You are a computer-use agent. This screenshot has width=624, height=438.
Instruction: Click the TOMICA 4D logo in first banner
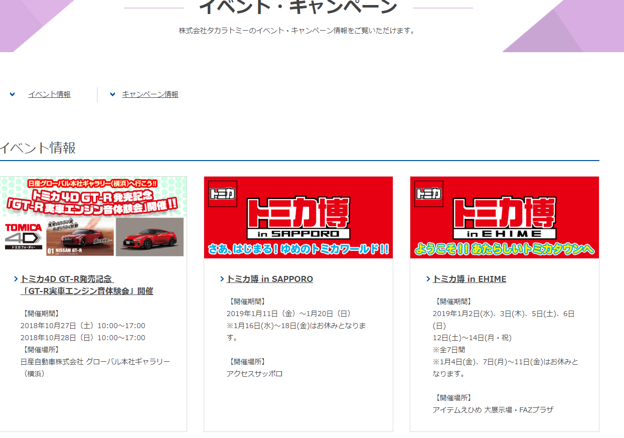23,236
